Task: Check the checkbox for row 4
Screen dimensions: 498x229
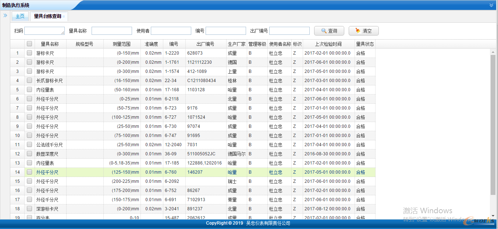Action: coord(29,80)
